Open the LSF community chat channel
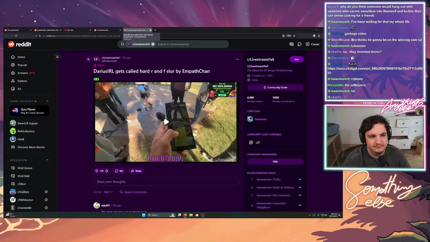 point(254,143)
